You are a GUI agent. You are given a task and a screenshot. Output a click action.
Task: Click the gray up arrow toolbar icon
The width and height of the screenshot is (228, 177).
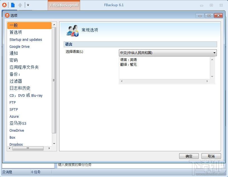(x=20, y=5)
